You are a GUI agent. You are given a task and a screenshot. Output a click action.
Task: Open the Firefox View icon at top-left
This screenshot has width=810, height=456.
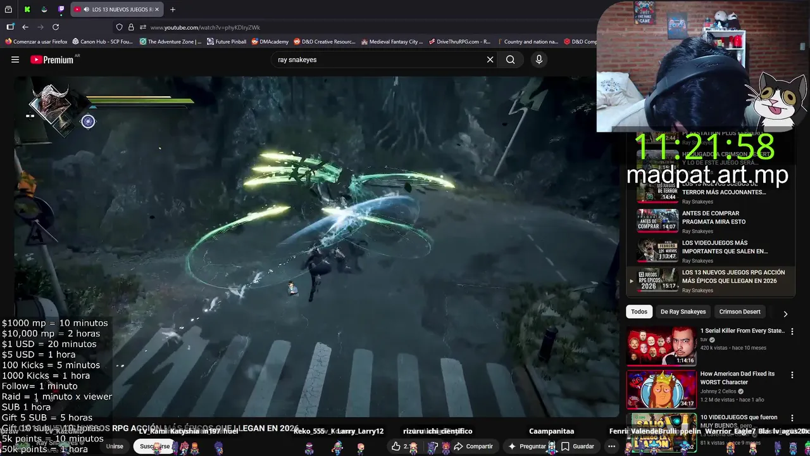(x=9, y=9)
